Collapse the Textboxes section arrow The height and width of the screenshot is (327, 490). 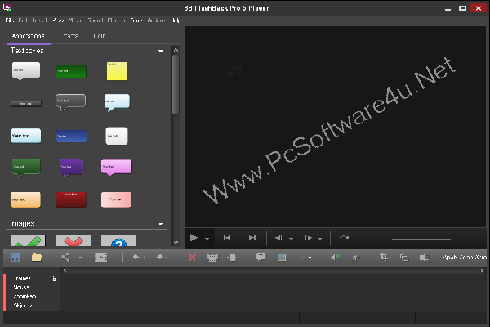click(161, 51)
